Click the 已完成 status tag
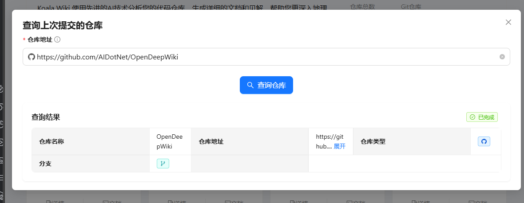 coord(482,117)
